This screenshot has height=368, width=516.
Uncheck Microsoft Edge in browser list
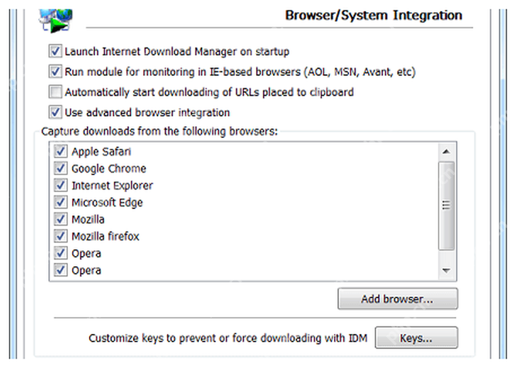(x=60, y=202)
